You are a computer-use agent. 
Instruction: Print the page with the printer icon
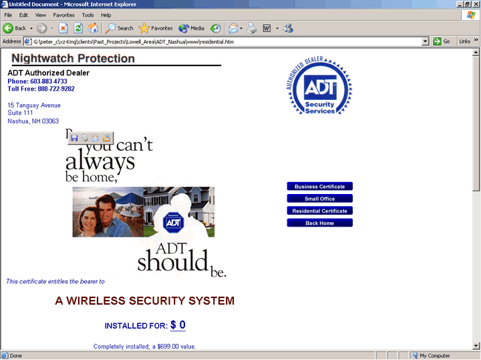click(252, 29)
